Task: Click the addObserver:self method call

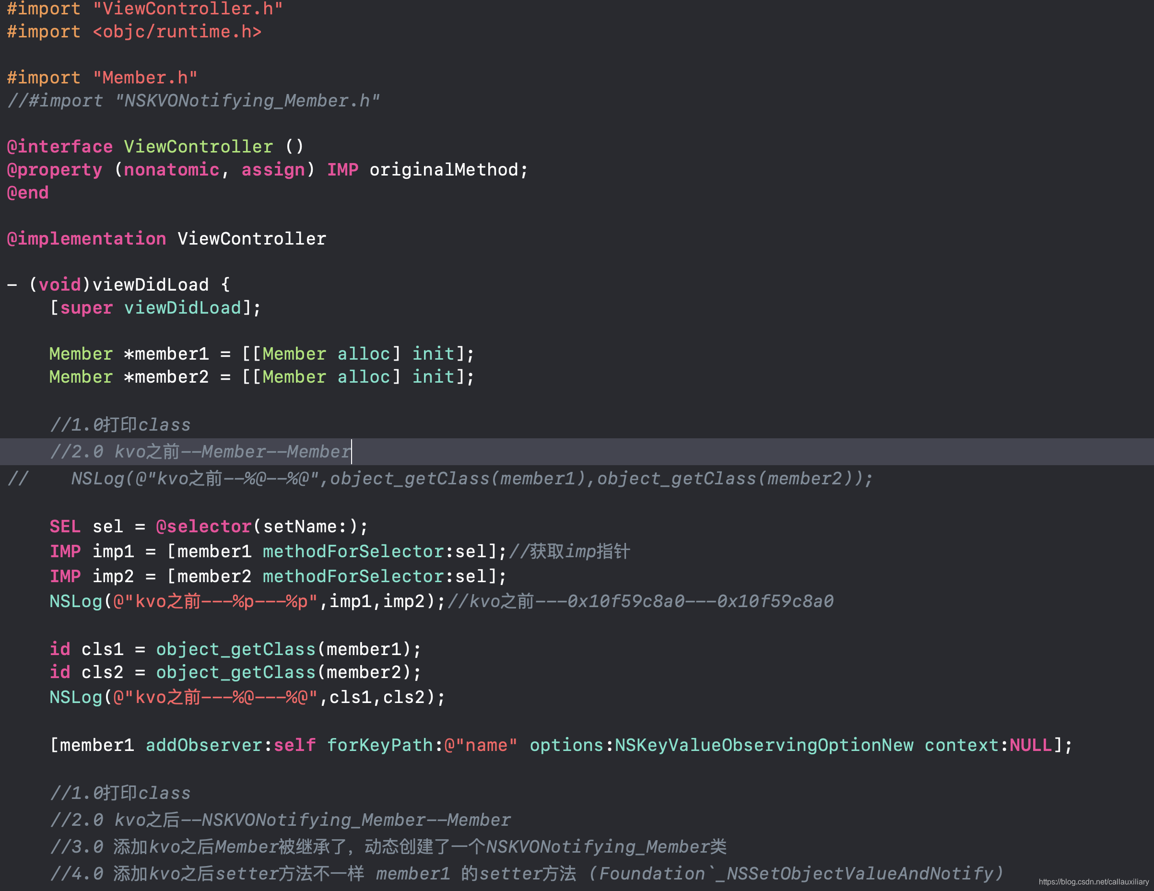Action: (x=230, y=745)
